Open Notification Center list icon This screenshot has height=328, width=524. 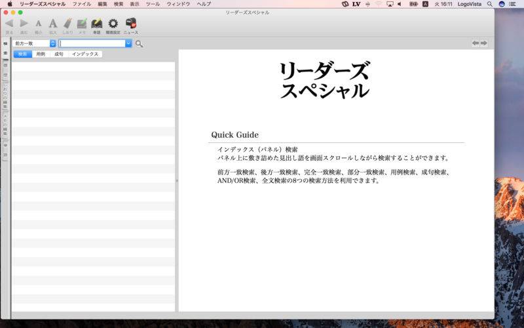click(x=512, y=4)
